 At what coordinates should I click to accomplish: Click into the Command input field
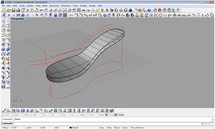click(107, 124)
